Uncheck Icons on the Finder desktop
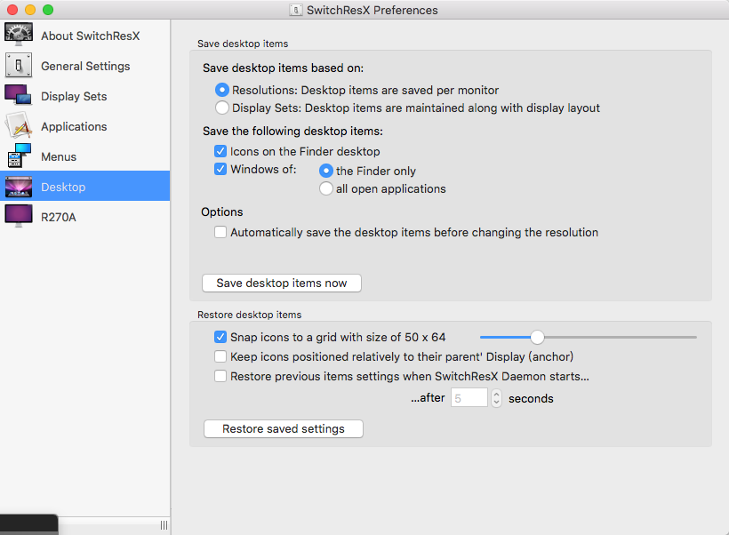 (x=220, y=151)
